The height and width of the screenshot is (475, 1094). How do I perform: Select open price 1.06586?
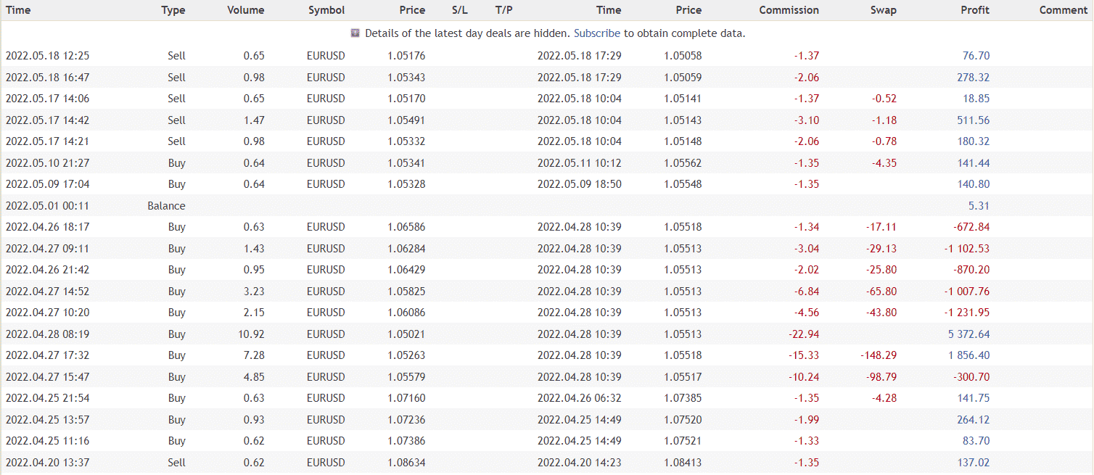(x=408, y=227)
